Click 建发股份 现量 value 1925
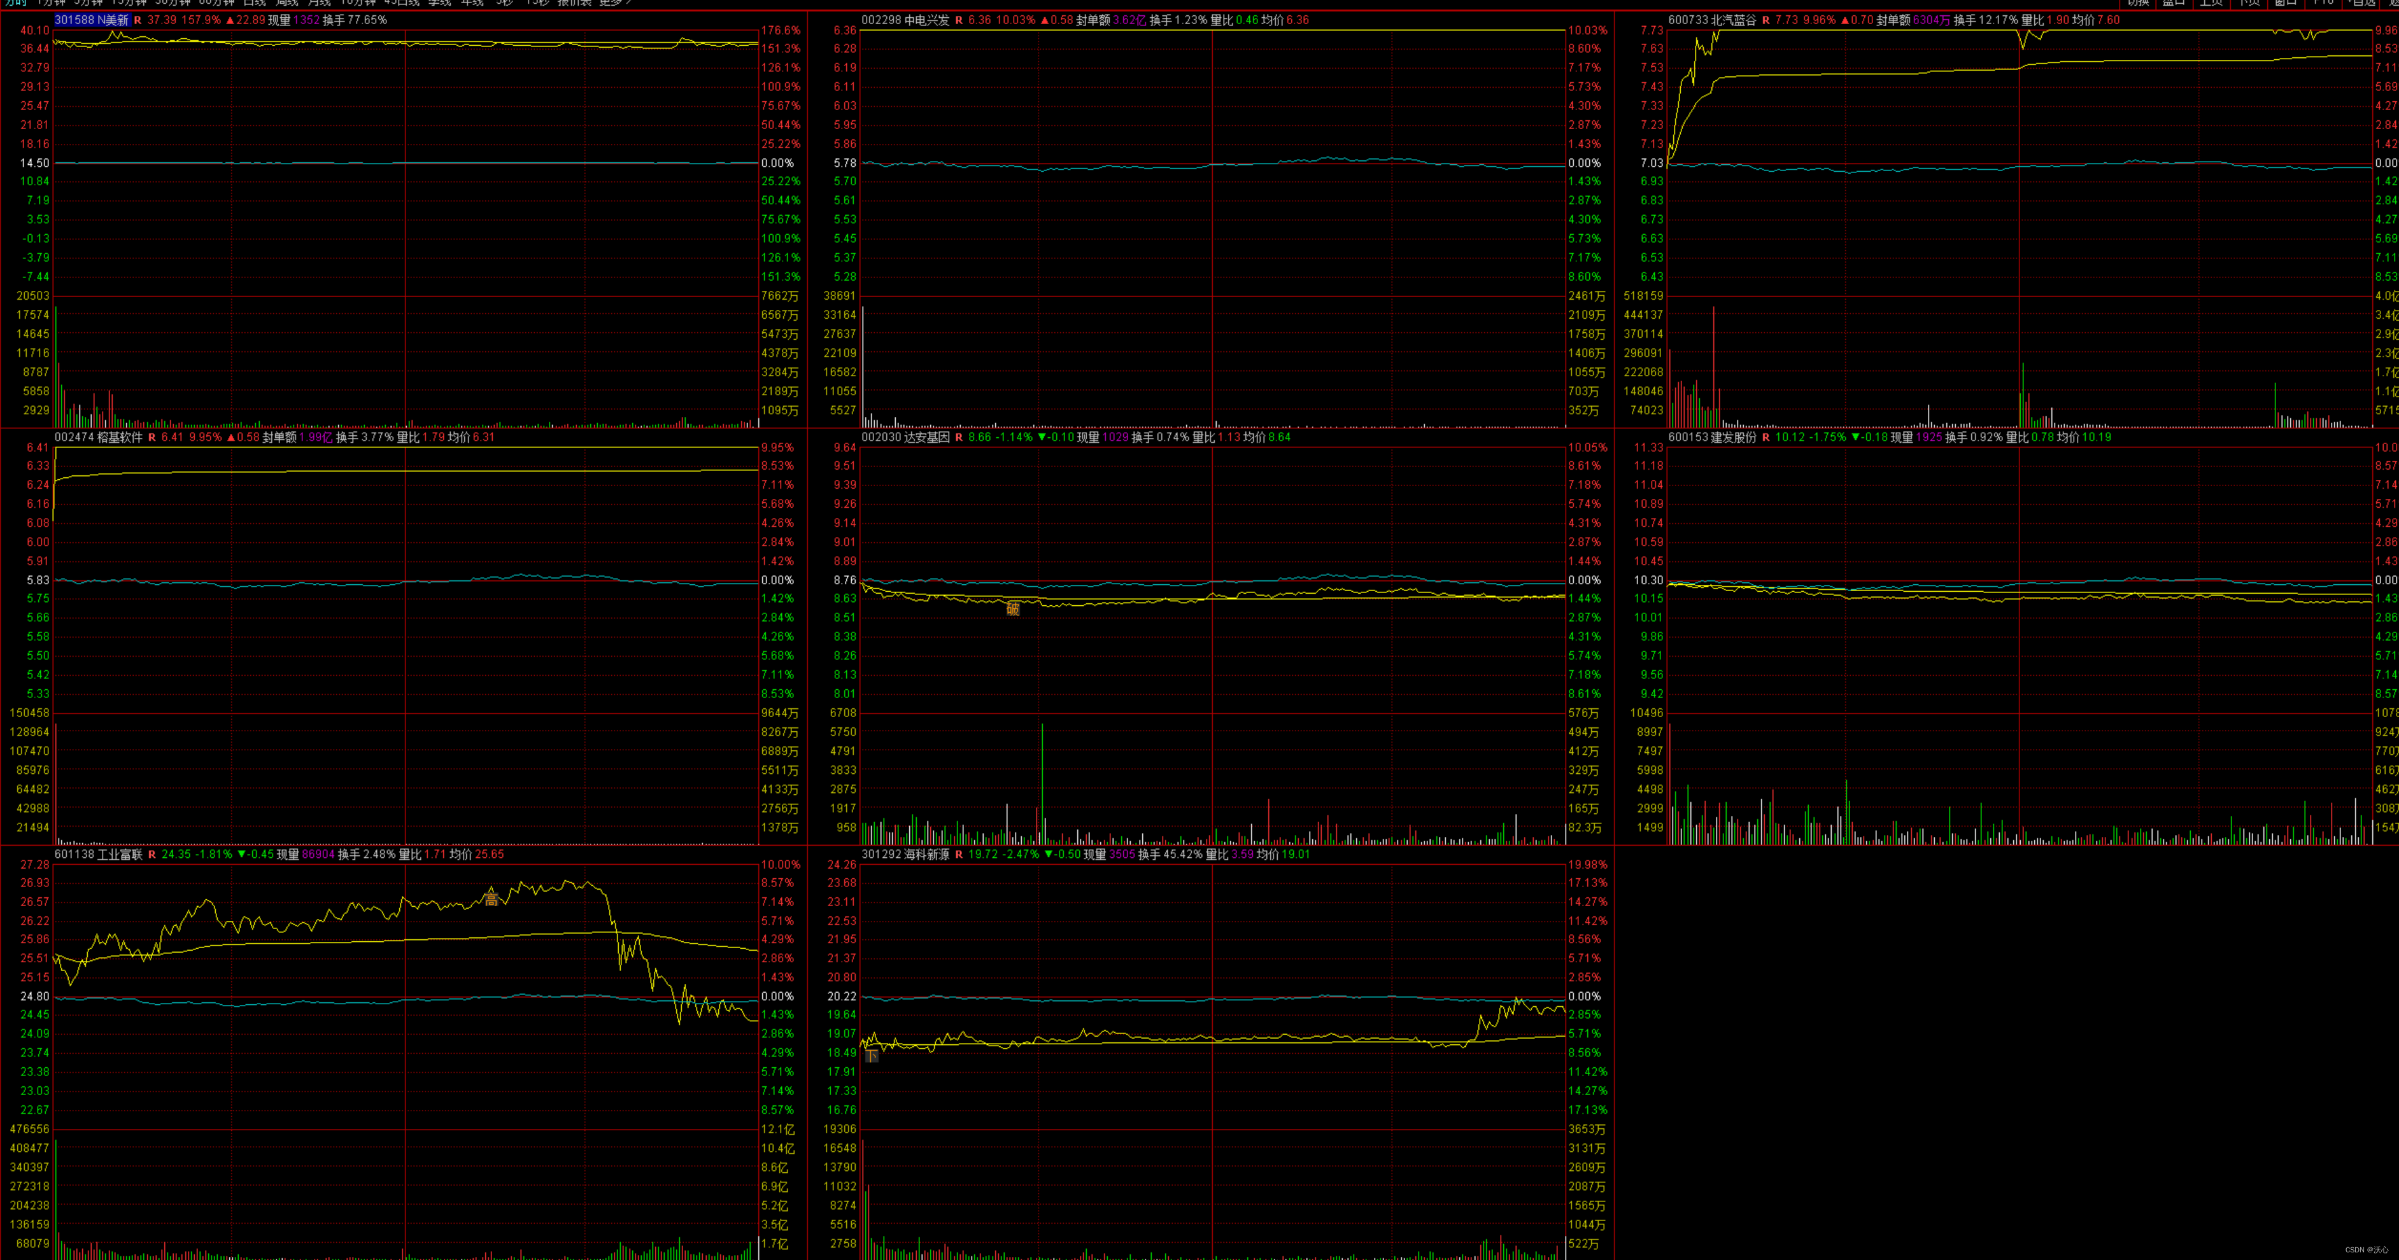This screenshot has height=1260, width=2399. pos(1928,437)
